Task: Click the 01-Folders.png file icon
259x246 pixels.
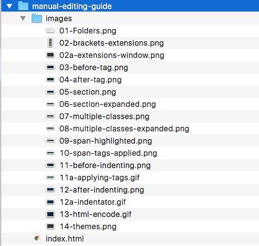Action: click(x=50, y=31)
